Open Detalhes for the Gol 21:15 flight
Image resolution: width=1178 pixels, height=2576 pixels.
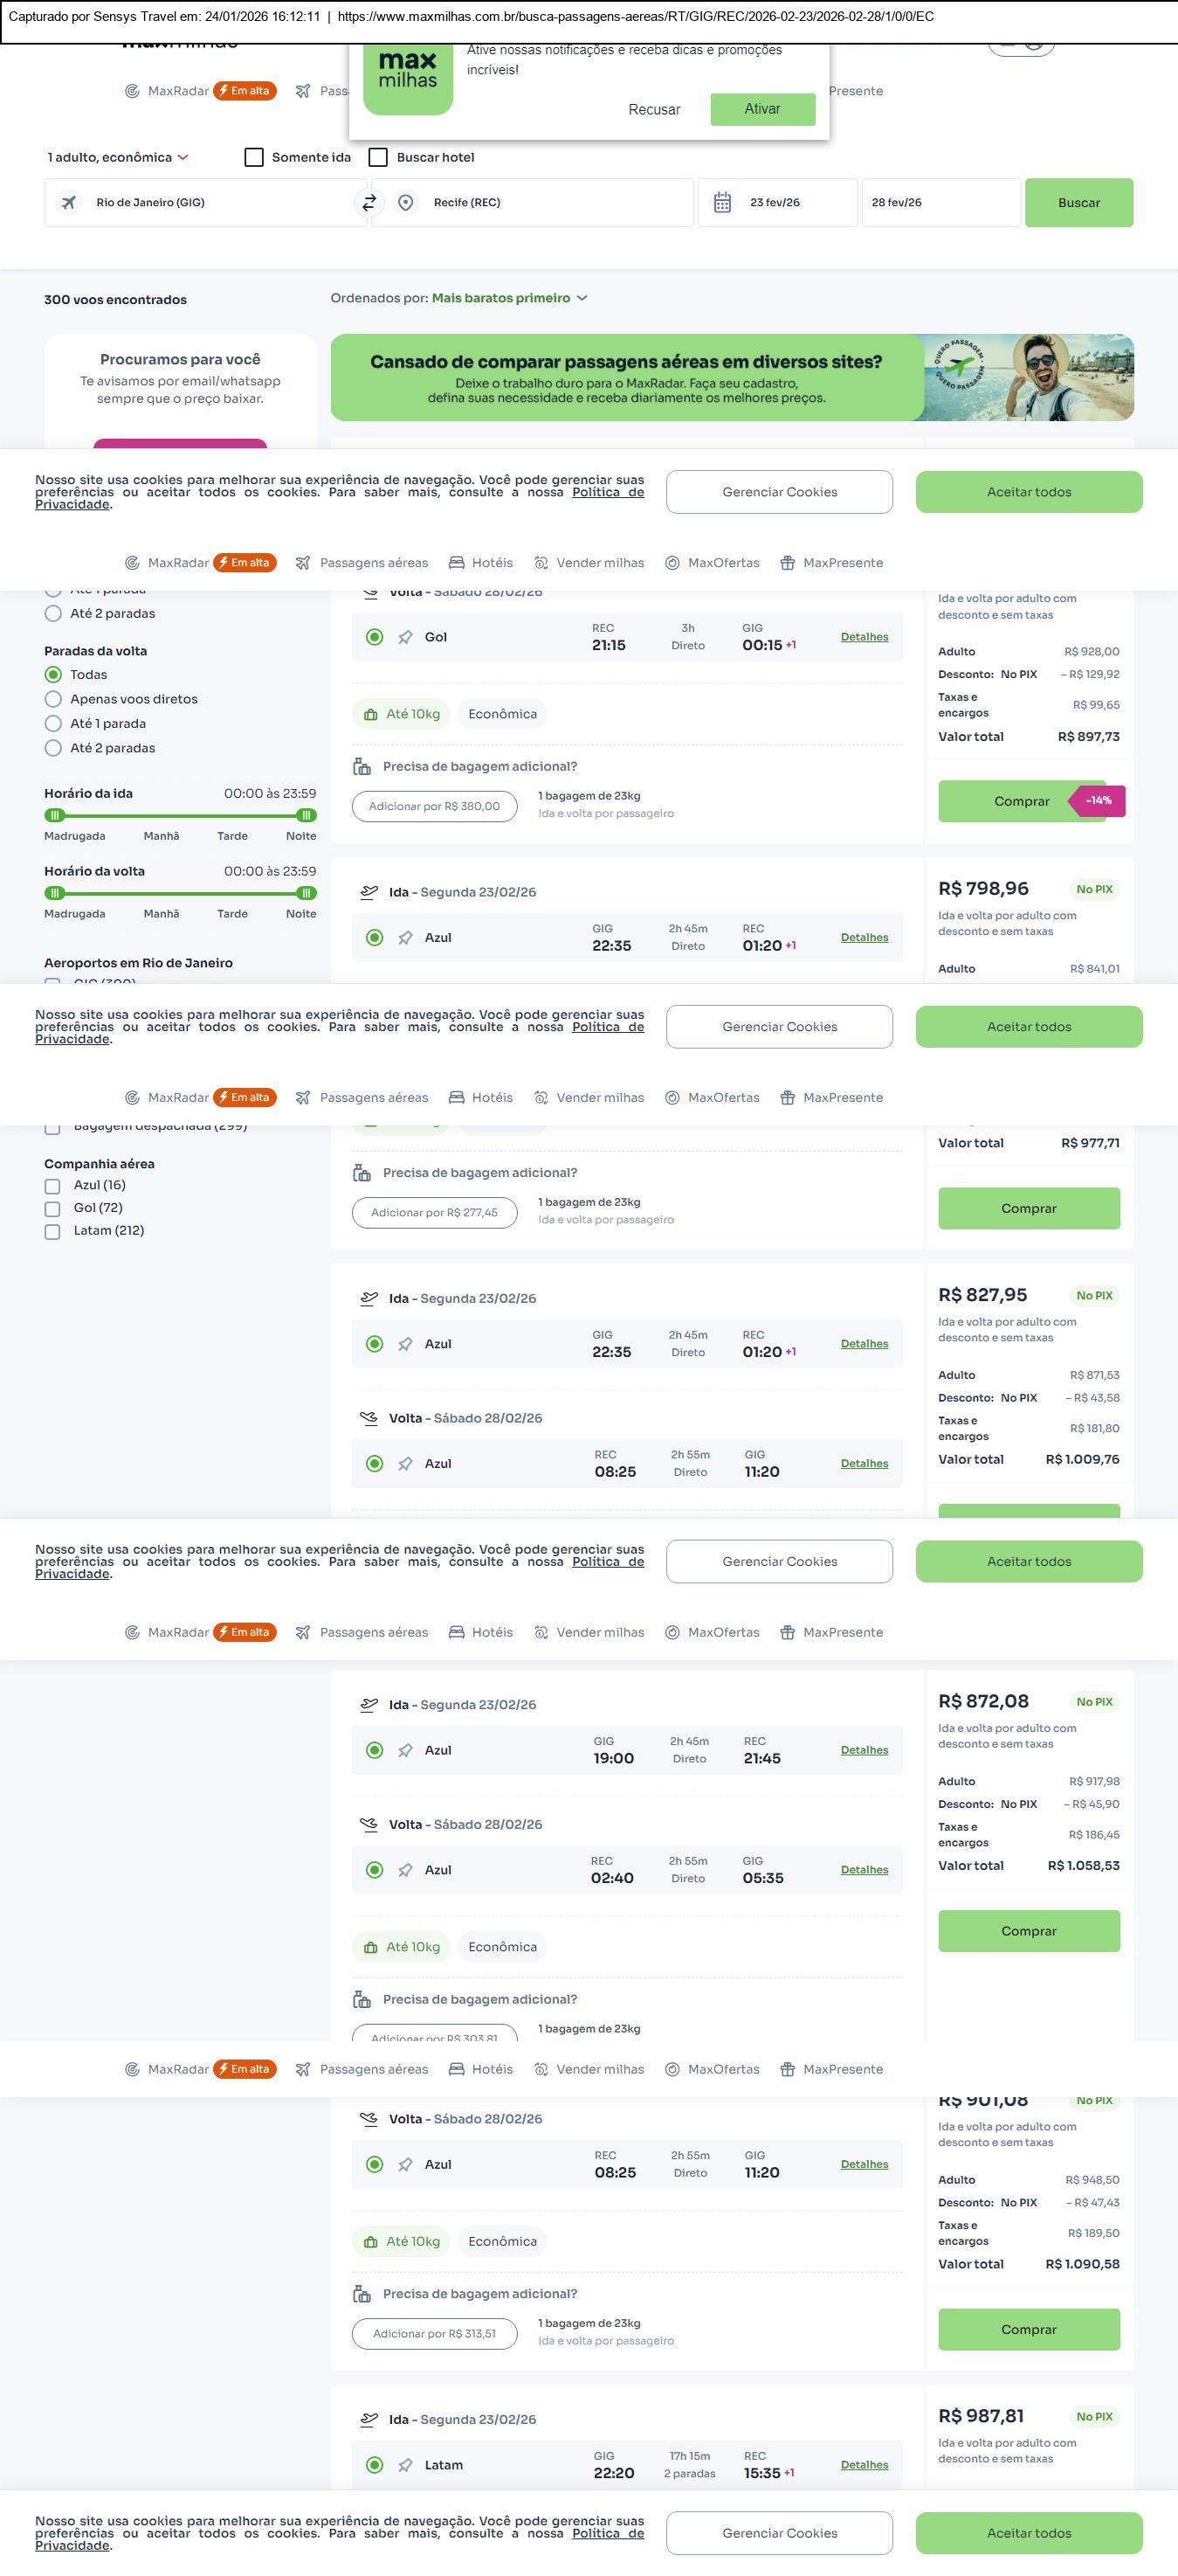click(x=865, y=637)
